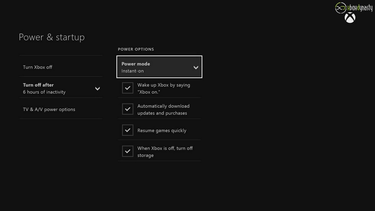Image resolution: width=375 pixels, height=211 pixels.
Task: Open the Turn off after setting
Action: [38, 85]
